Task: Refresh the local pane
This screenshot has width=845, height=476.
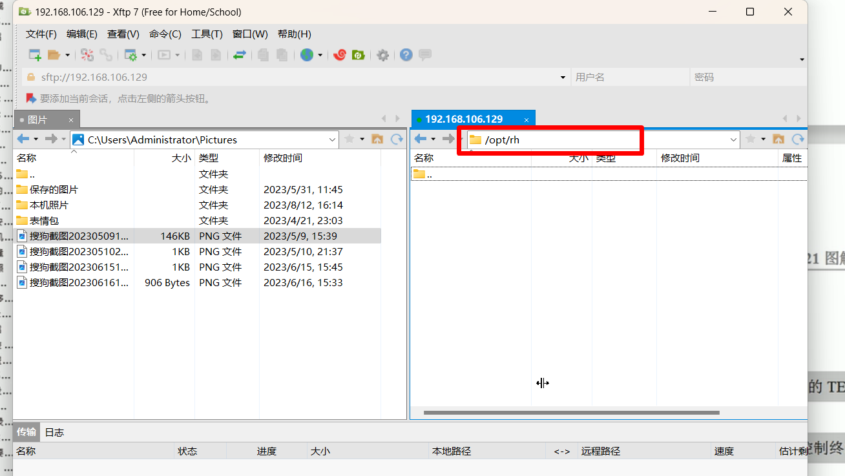Action: click(397, 139)
